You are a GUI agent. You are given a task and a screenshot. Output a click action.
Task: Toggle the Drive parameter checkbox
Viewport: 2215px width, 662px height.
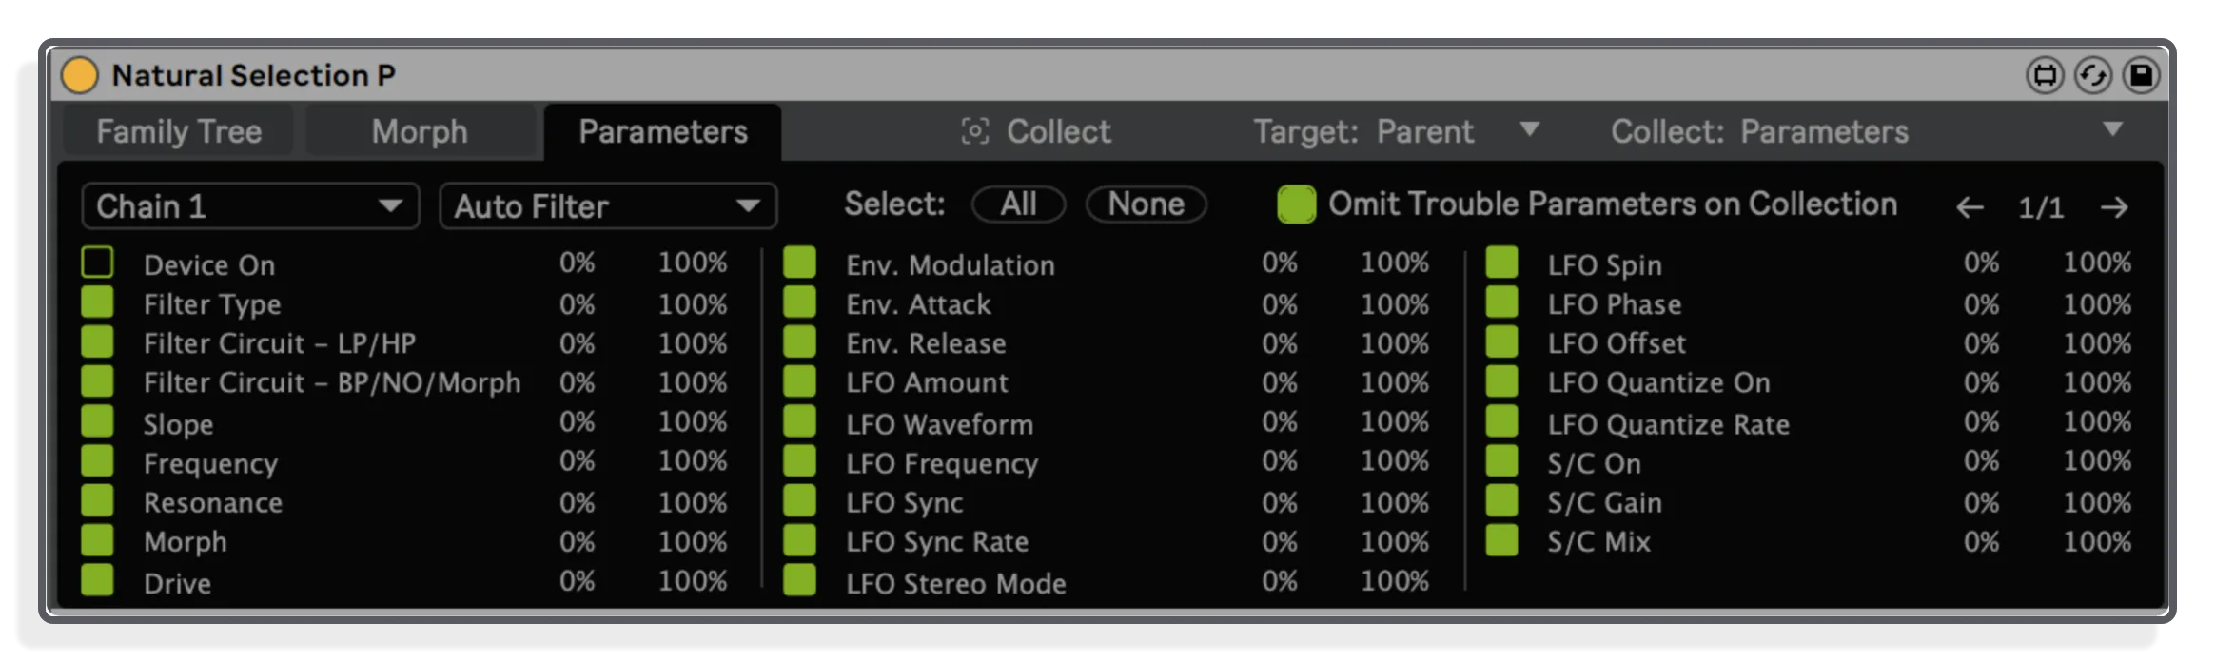click(x=97, y=580)
